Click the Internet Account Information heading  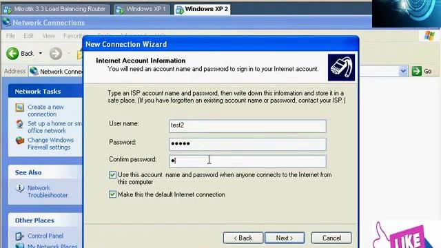[141, 61]
